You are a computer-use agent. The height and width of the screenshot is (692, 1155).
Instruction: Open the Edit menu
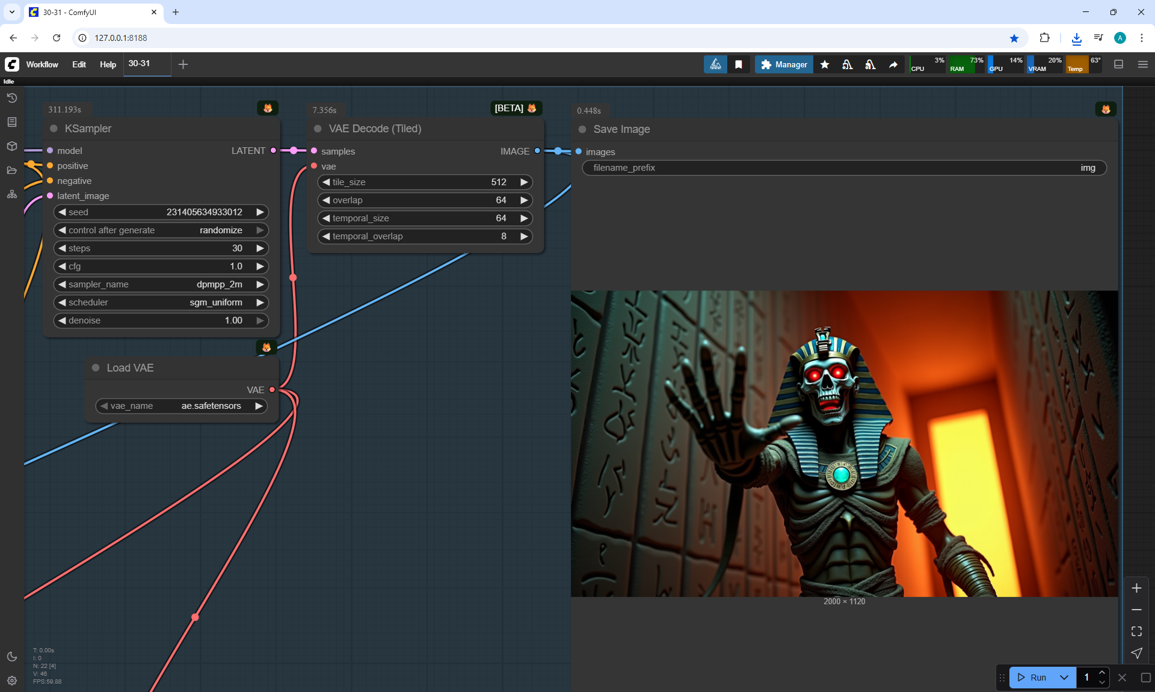tap(79, 64)
